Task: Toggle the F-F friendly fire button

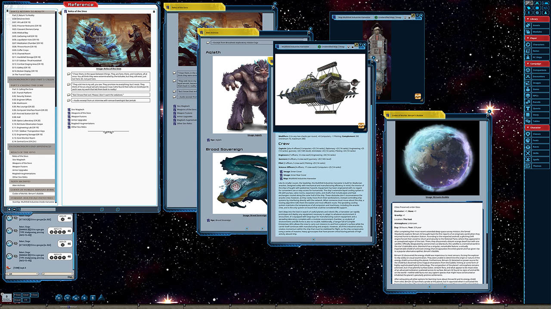Action: (26, 300)
